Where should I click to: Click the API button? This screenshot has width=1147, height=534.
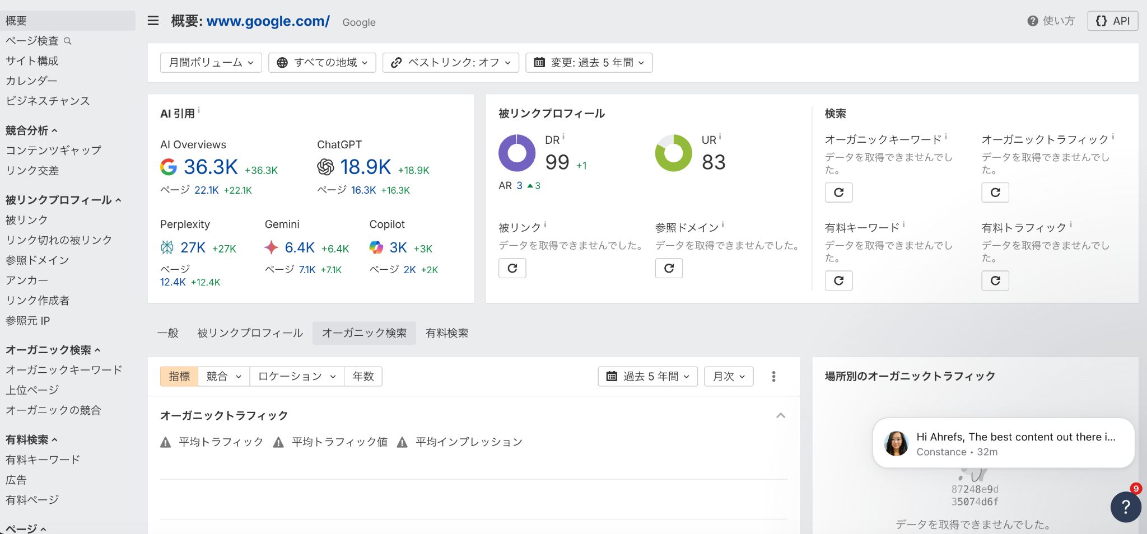coord(1112,21)
